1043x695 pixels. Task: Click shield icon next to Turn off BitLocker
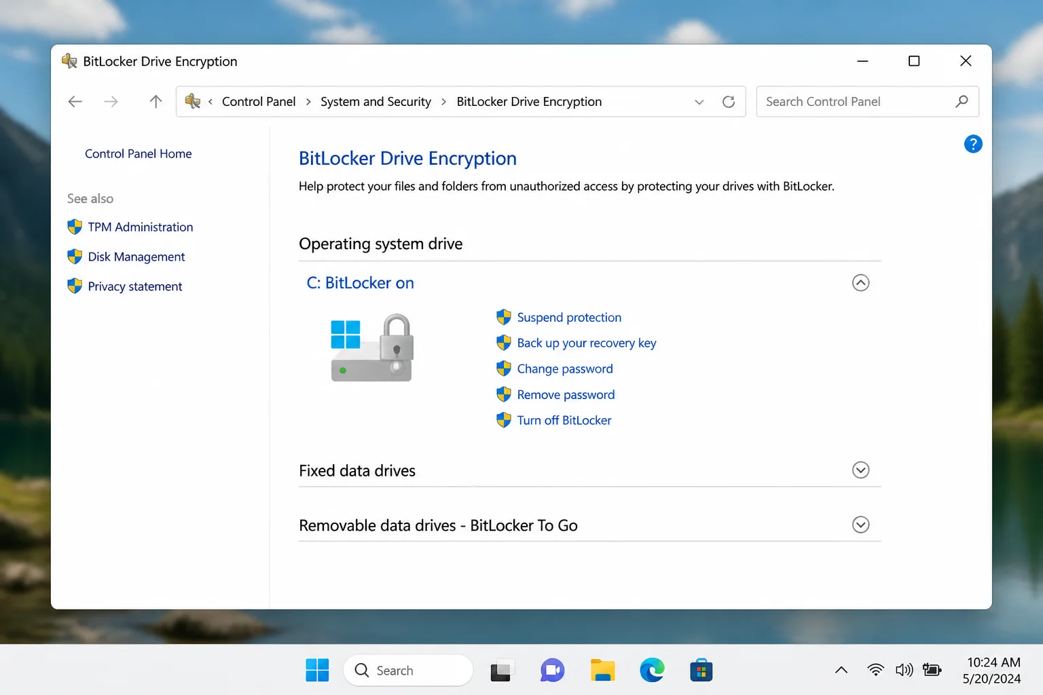504,420
